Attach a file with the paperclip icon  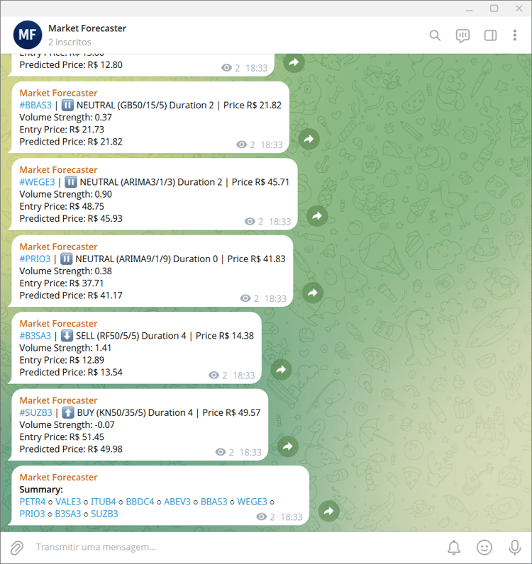coord(16,548)
